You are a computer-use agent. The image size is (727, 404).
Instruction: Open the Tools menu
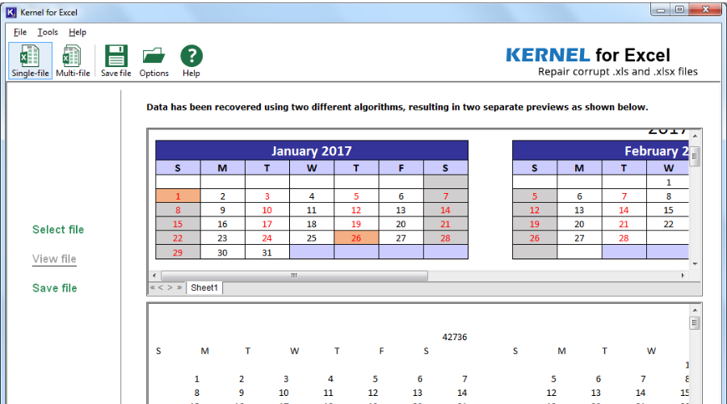coord(48,32)
